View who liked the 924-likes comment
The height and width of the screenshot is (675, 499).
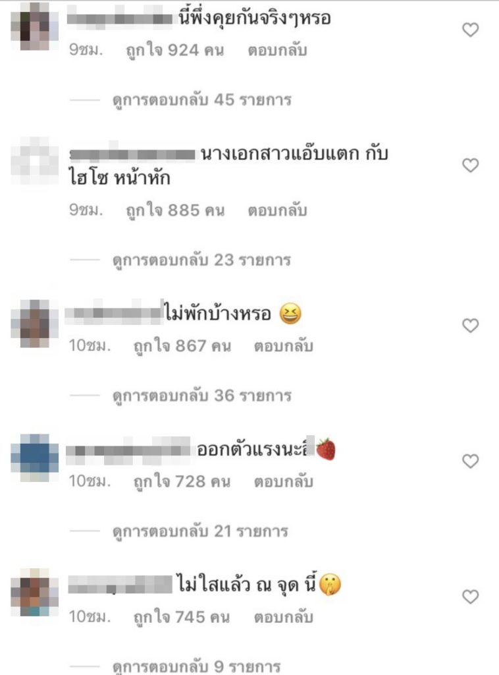[x=175, y=50]
